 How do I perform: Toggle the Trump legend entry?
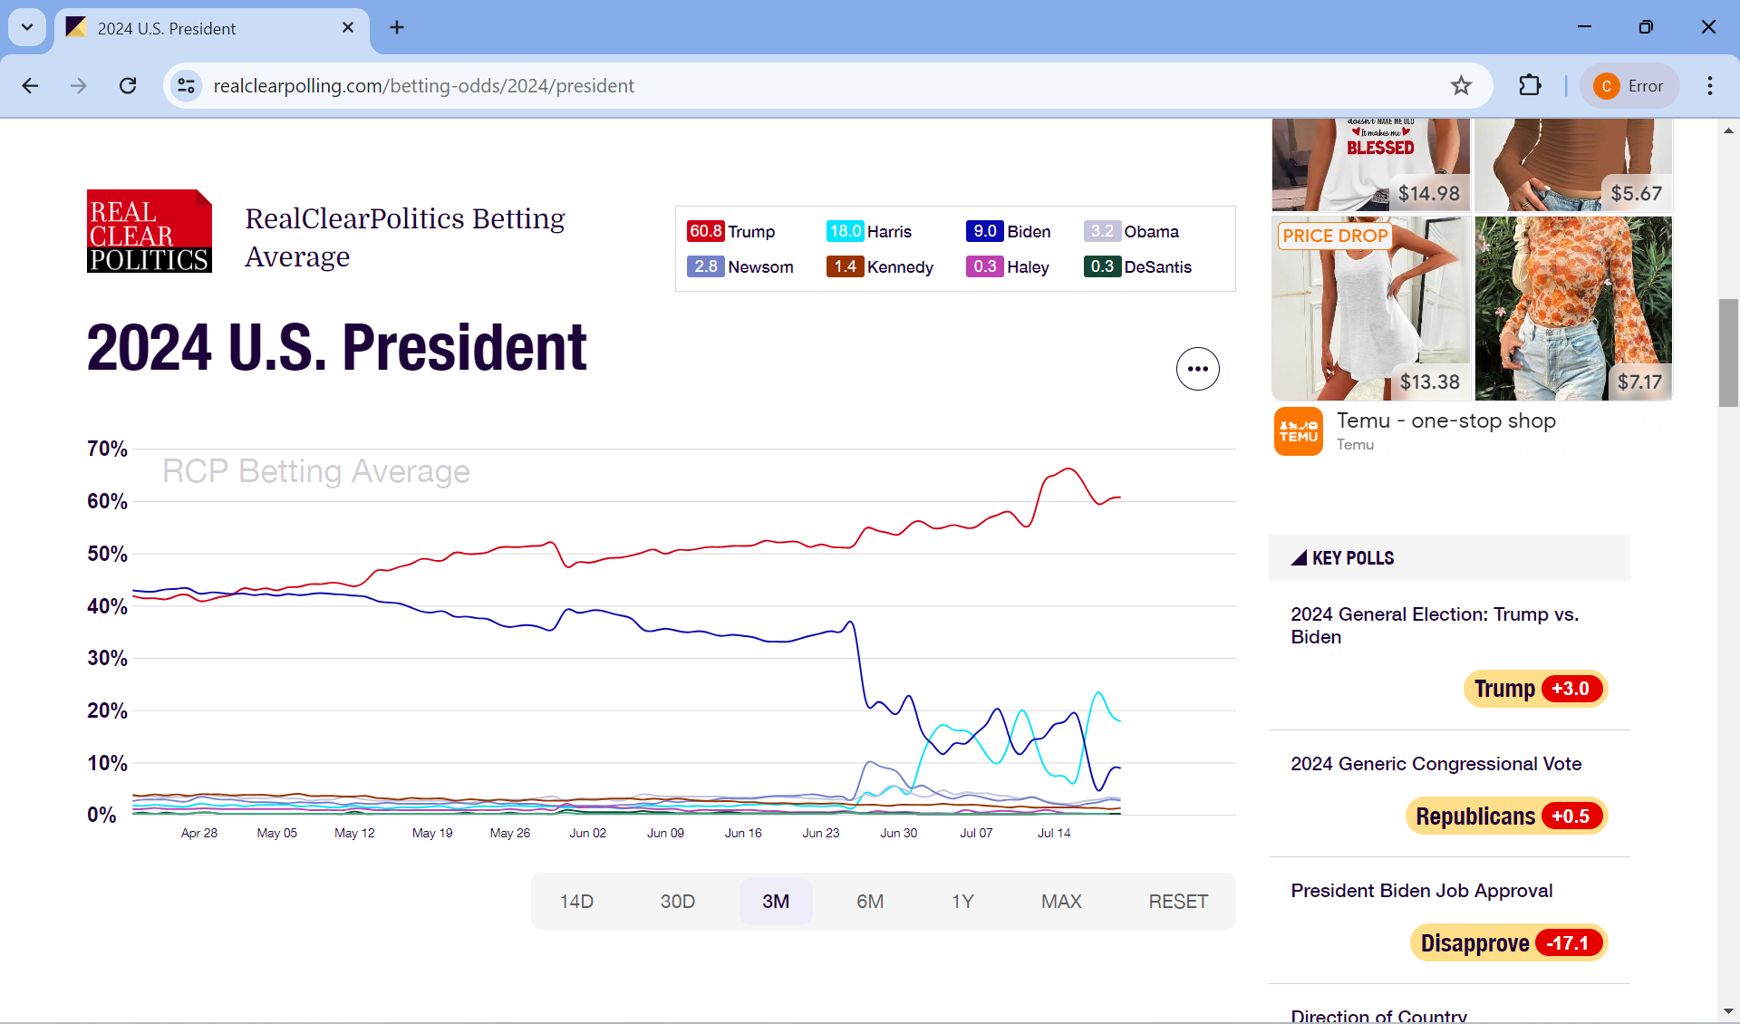pos(730,231)
